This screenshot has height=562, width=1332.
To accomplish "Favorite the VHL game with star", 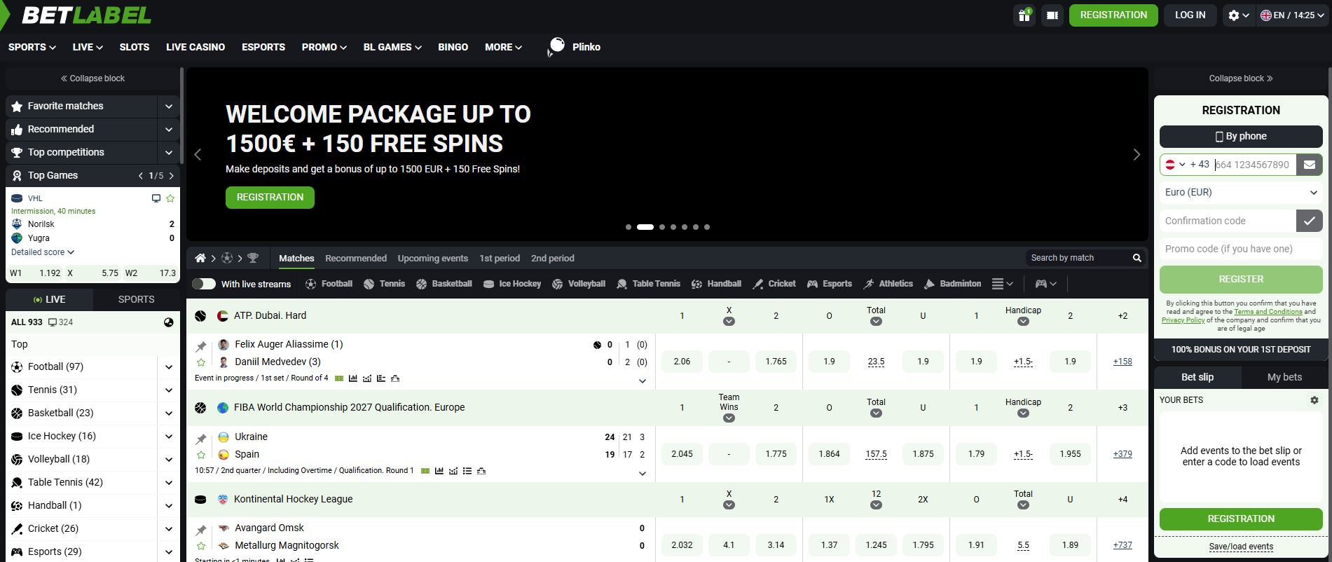I will pos(170,198).
